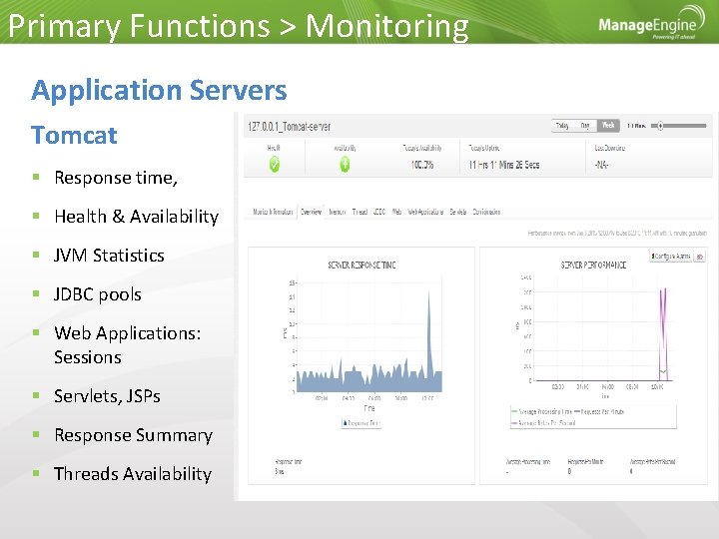This screenshot has width=719, height=539.
Task: Click the Application Servers heading
Action: pyautogui.click(x=159, y=91)
